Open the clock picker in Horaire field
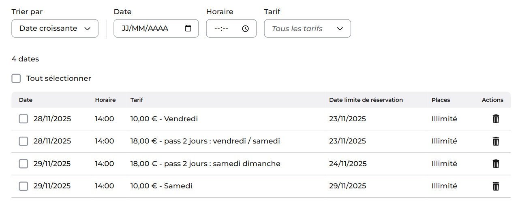520x211 pixels. click(x=245, y=29)
